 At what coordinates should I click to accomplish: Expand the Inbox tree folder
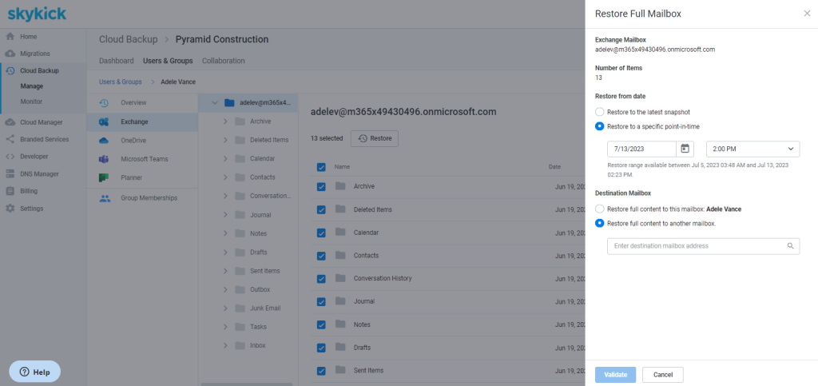click(x=225, y=345)
